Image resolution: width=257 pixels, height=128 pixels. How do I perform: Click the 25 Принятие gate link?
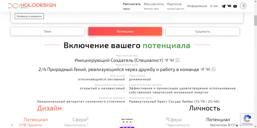pos(30,125)
